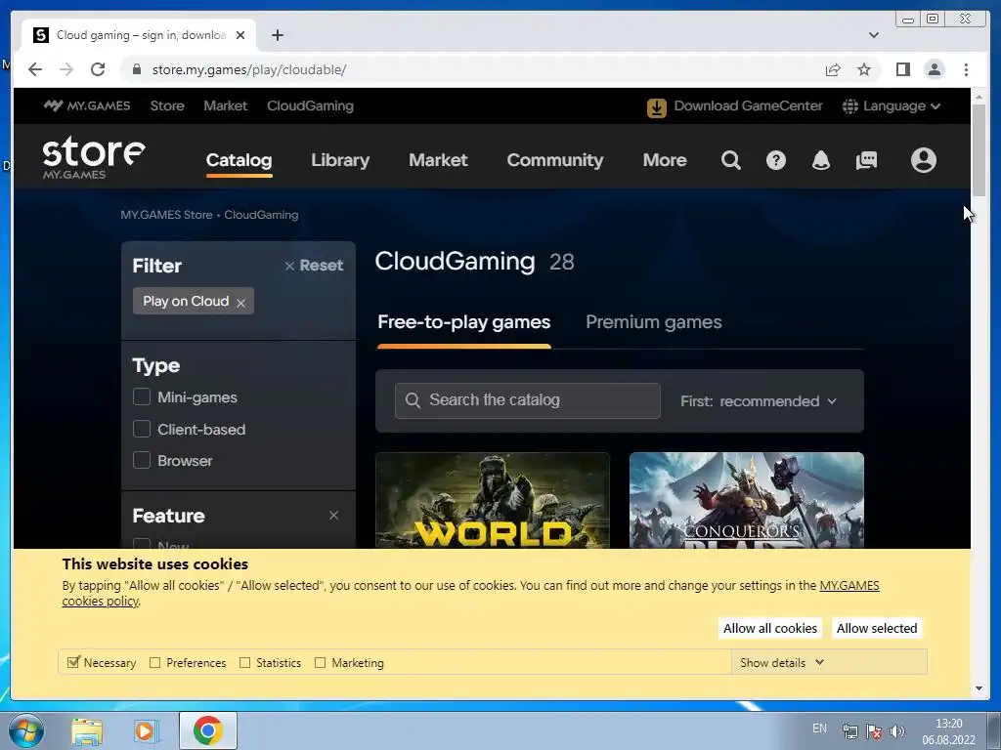Screen dimensions: 1001x750
Task: Reload the page with refresh icon
Action: pos(98,69)
